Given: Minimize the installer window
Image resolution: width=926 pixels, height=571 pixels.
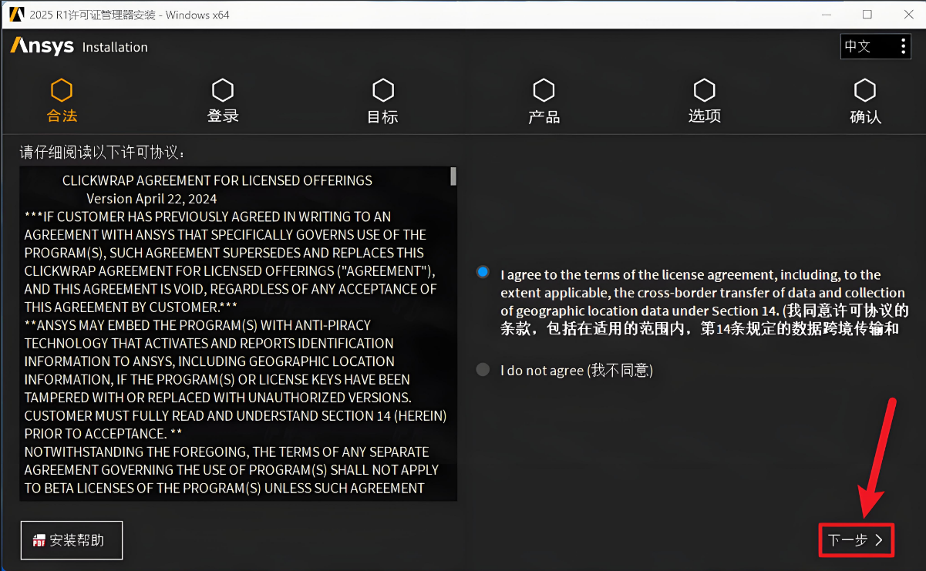Looking at the screenshot, I should tap(825, 15).
